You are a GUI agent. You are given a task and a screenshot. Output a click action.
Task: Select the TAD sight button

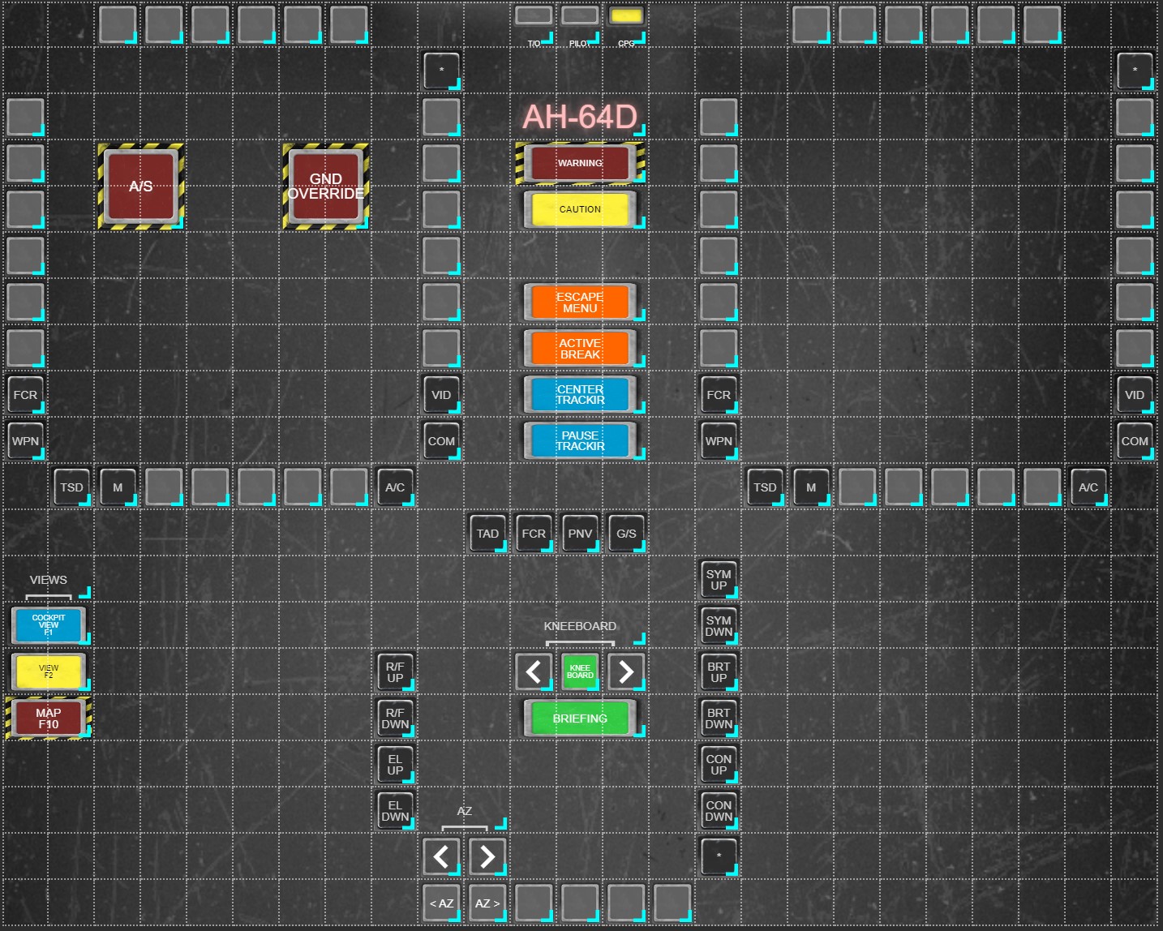point(487,533)
